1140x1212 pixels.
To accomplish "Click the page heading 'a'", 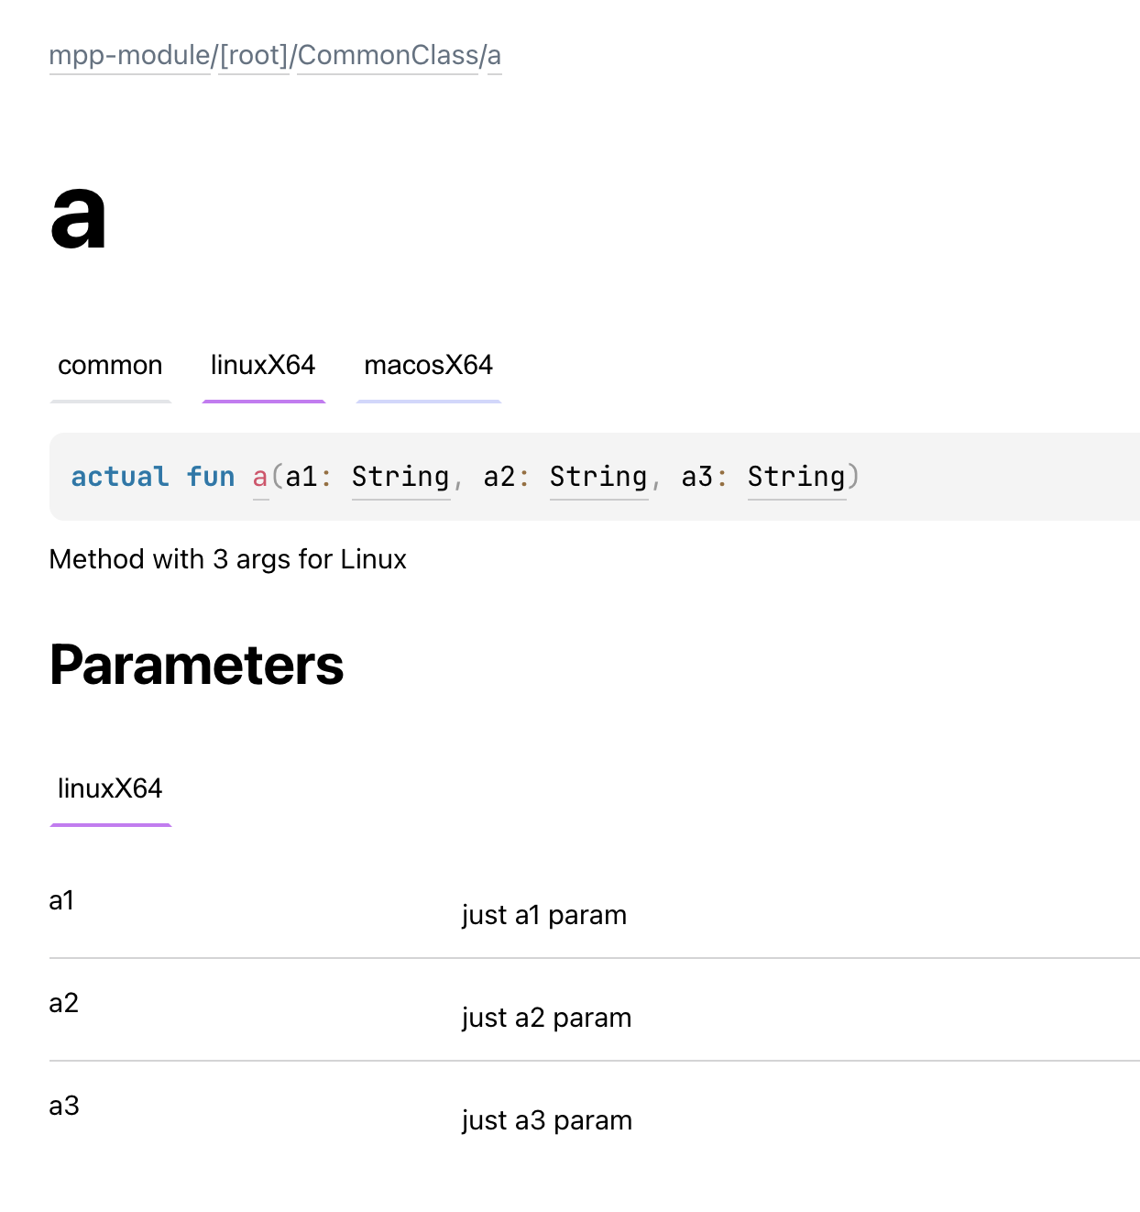I will (x=79, y=218).
